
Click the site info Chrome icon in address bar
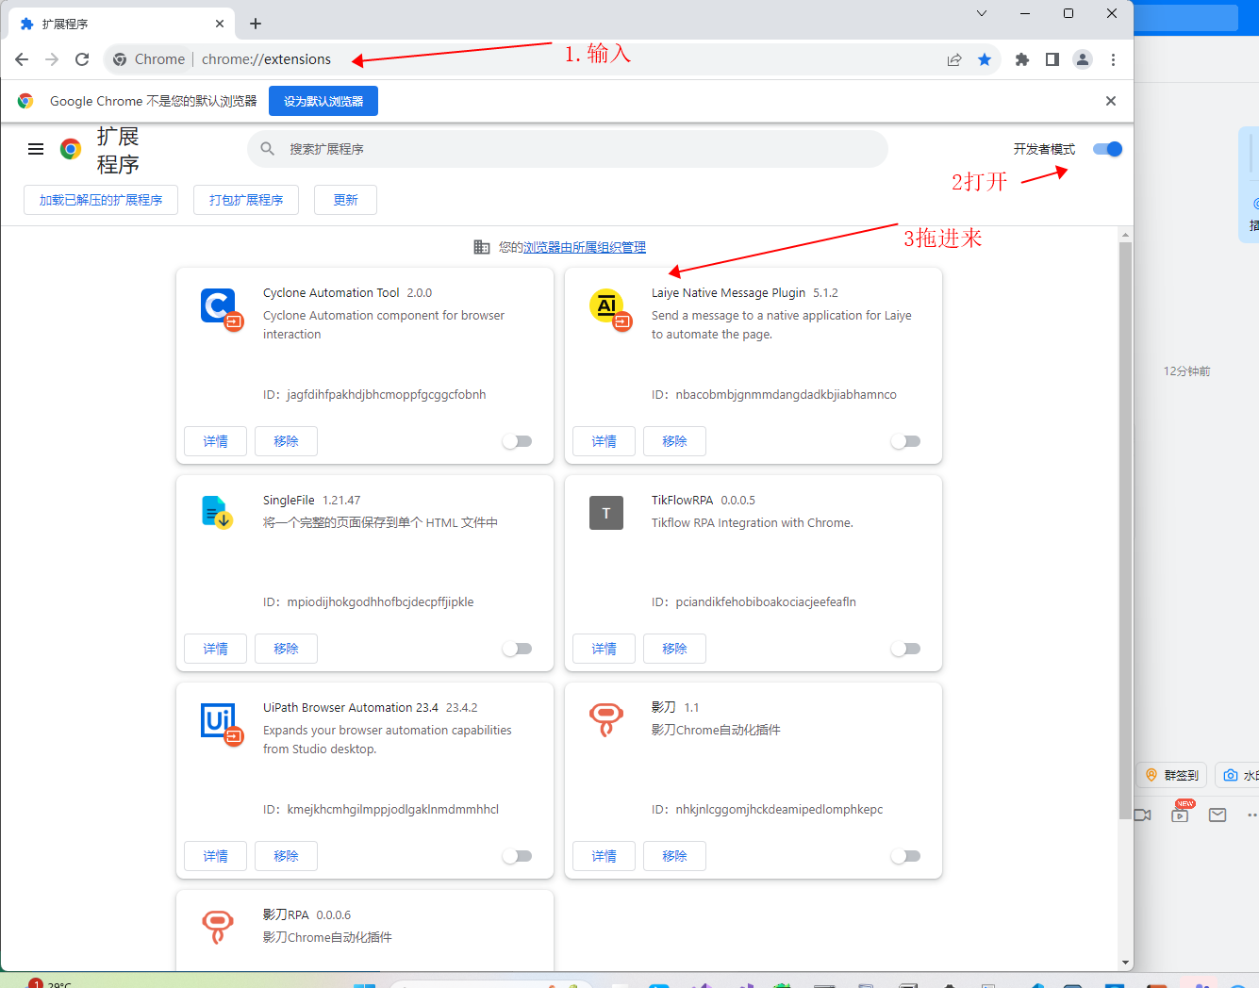tap(120, 59)
